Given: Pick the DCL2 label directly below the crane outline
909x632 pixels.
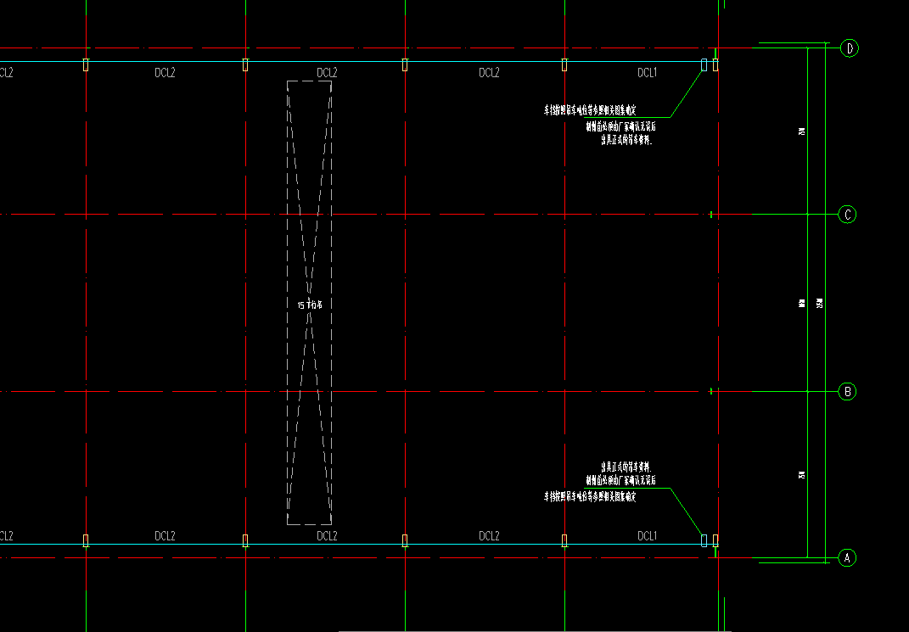Looking at the screenshot, I should pos(327,536).
